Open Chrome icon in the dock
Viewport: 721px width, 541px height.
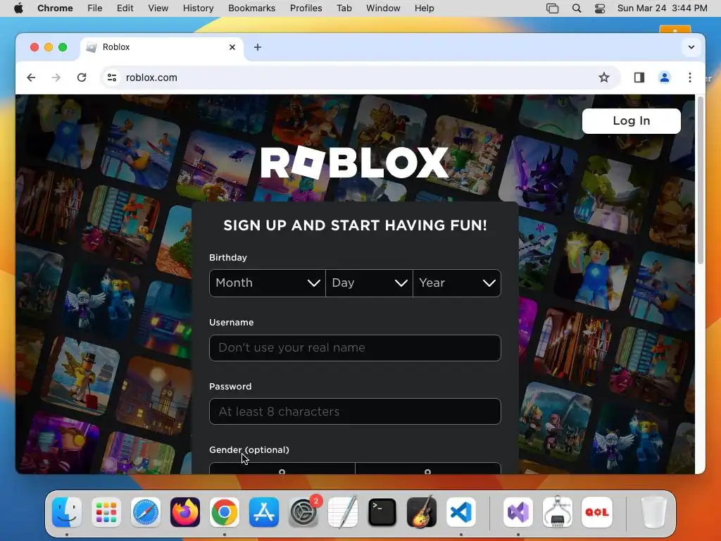(225, 512)
